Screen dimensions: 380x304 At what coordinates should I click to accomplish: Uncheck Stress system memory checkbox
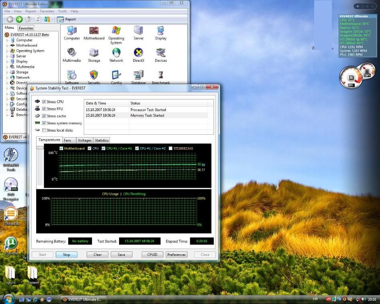tap(44, 123)
